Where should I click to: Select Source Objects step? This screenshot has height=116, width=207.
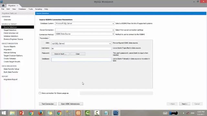click(10, 46)
